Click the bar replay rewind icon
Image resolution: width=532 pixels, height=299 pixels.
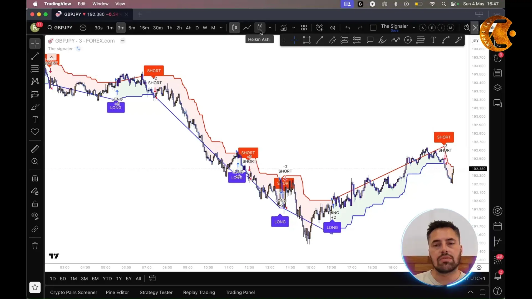pos(332,28)
